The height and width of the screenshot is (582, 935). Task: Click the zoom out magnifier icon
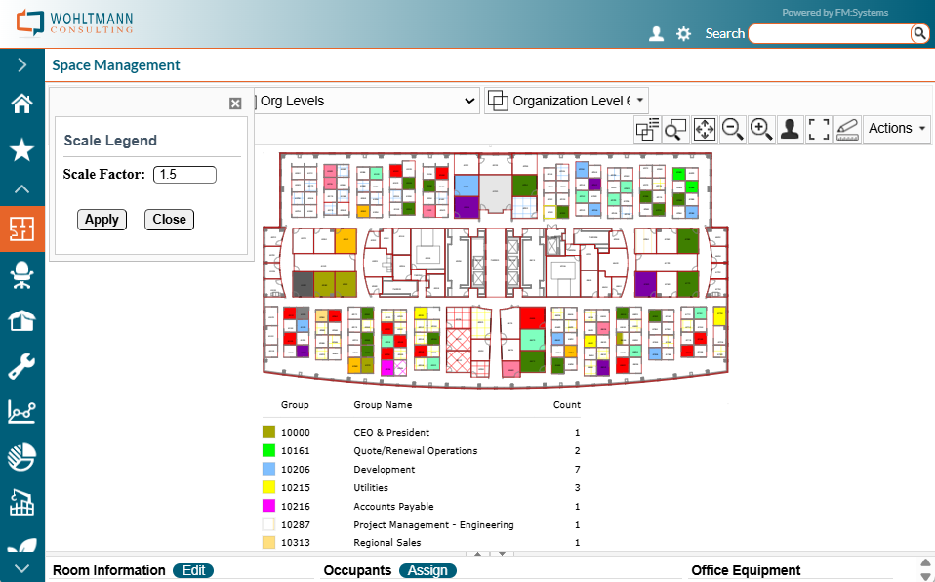(x=733, y=129)
